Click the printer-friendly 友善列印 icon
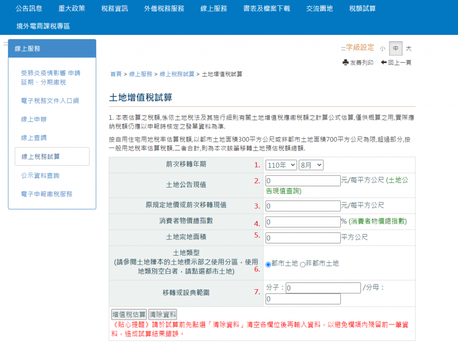458x351 pixels. 346,63
